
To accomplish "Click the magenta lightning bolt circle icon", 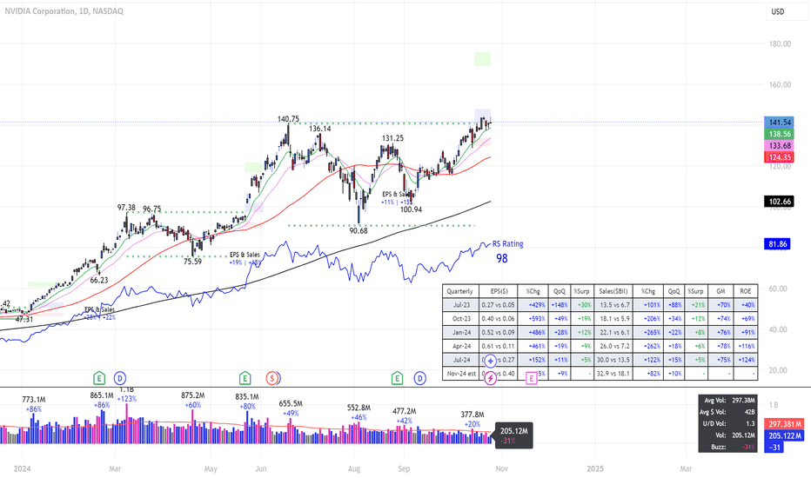I will 490,378.
